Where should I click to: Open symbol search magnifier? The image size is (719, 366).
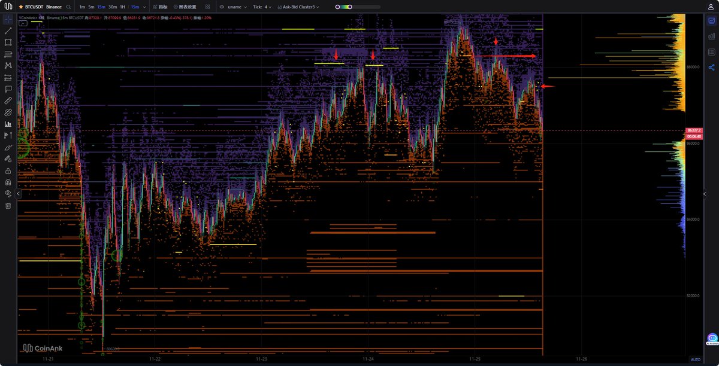pos(69,7)
